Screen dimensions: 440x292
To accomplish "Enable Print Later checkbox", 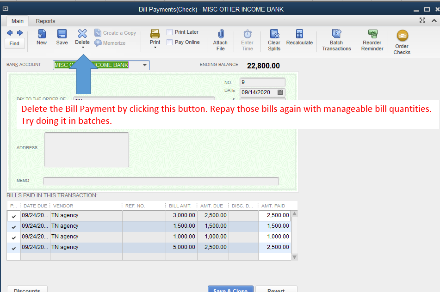I will tap(169, 32).
